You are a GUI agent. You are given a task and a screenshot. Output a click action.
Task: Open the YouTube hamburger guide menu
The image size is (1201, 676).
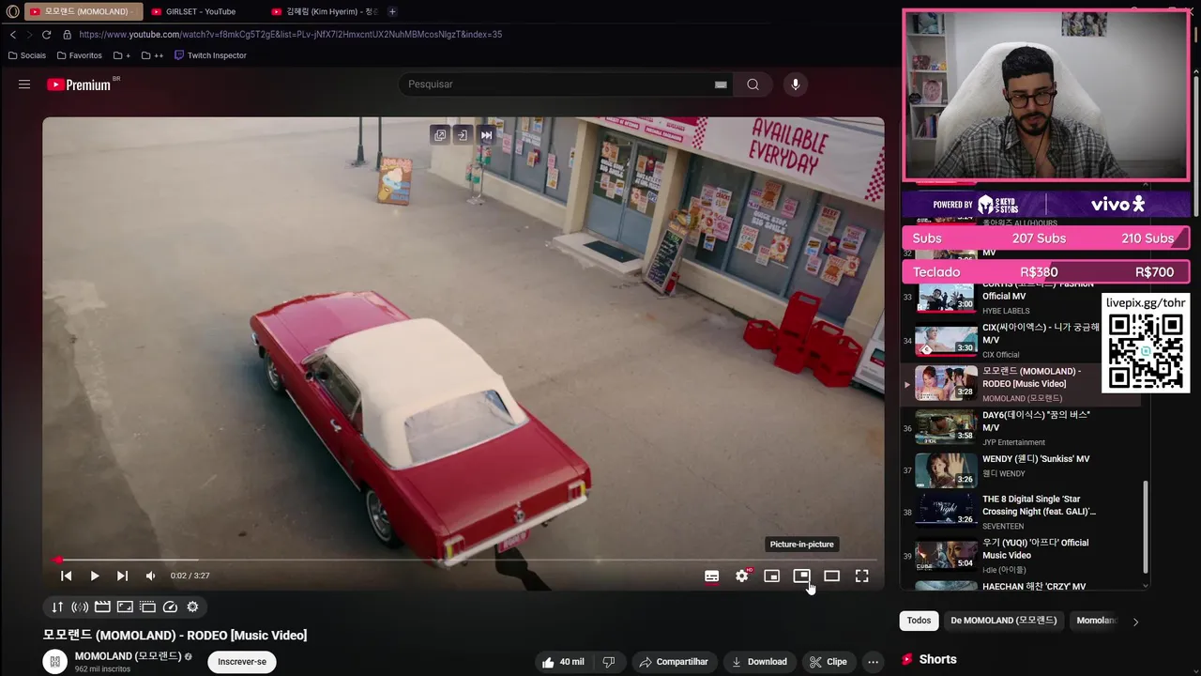[24, 84]
